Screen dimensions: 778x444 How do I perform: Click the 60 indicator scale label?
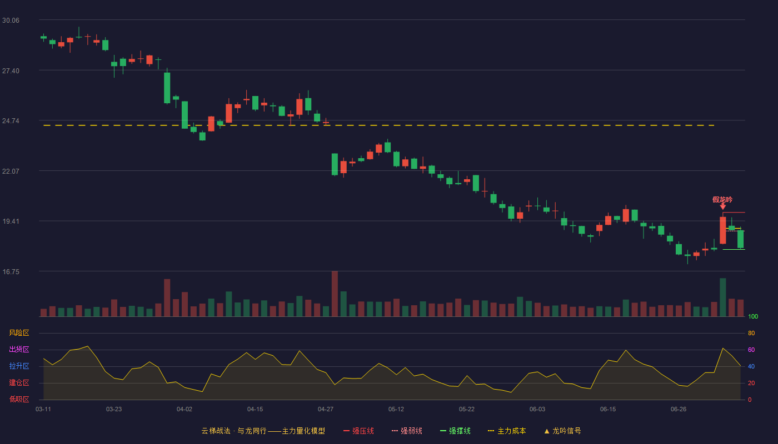[751, 350]
